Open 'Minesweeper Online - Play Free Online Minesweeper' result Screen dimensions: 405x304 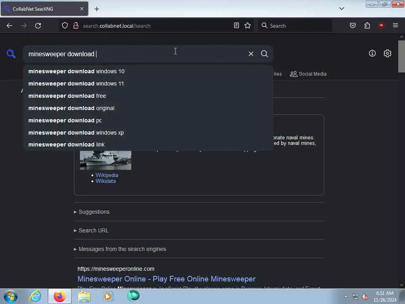click(167, 279)
